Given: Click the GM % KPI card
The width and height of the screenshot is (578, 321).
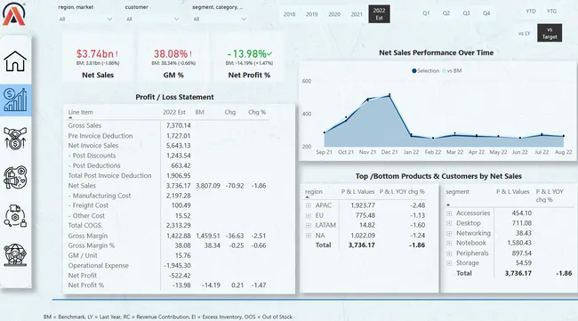Looking at the screenshot, I should pyautogui.click(x=173, y=57).
